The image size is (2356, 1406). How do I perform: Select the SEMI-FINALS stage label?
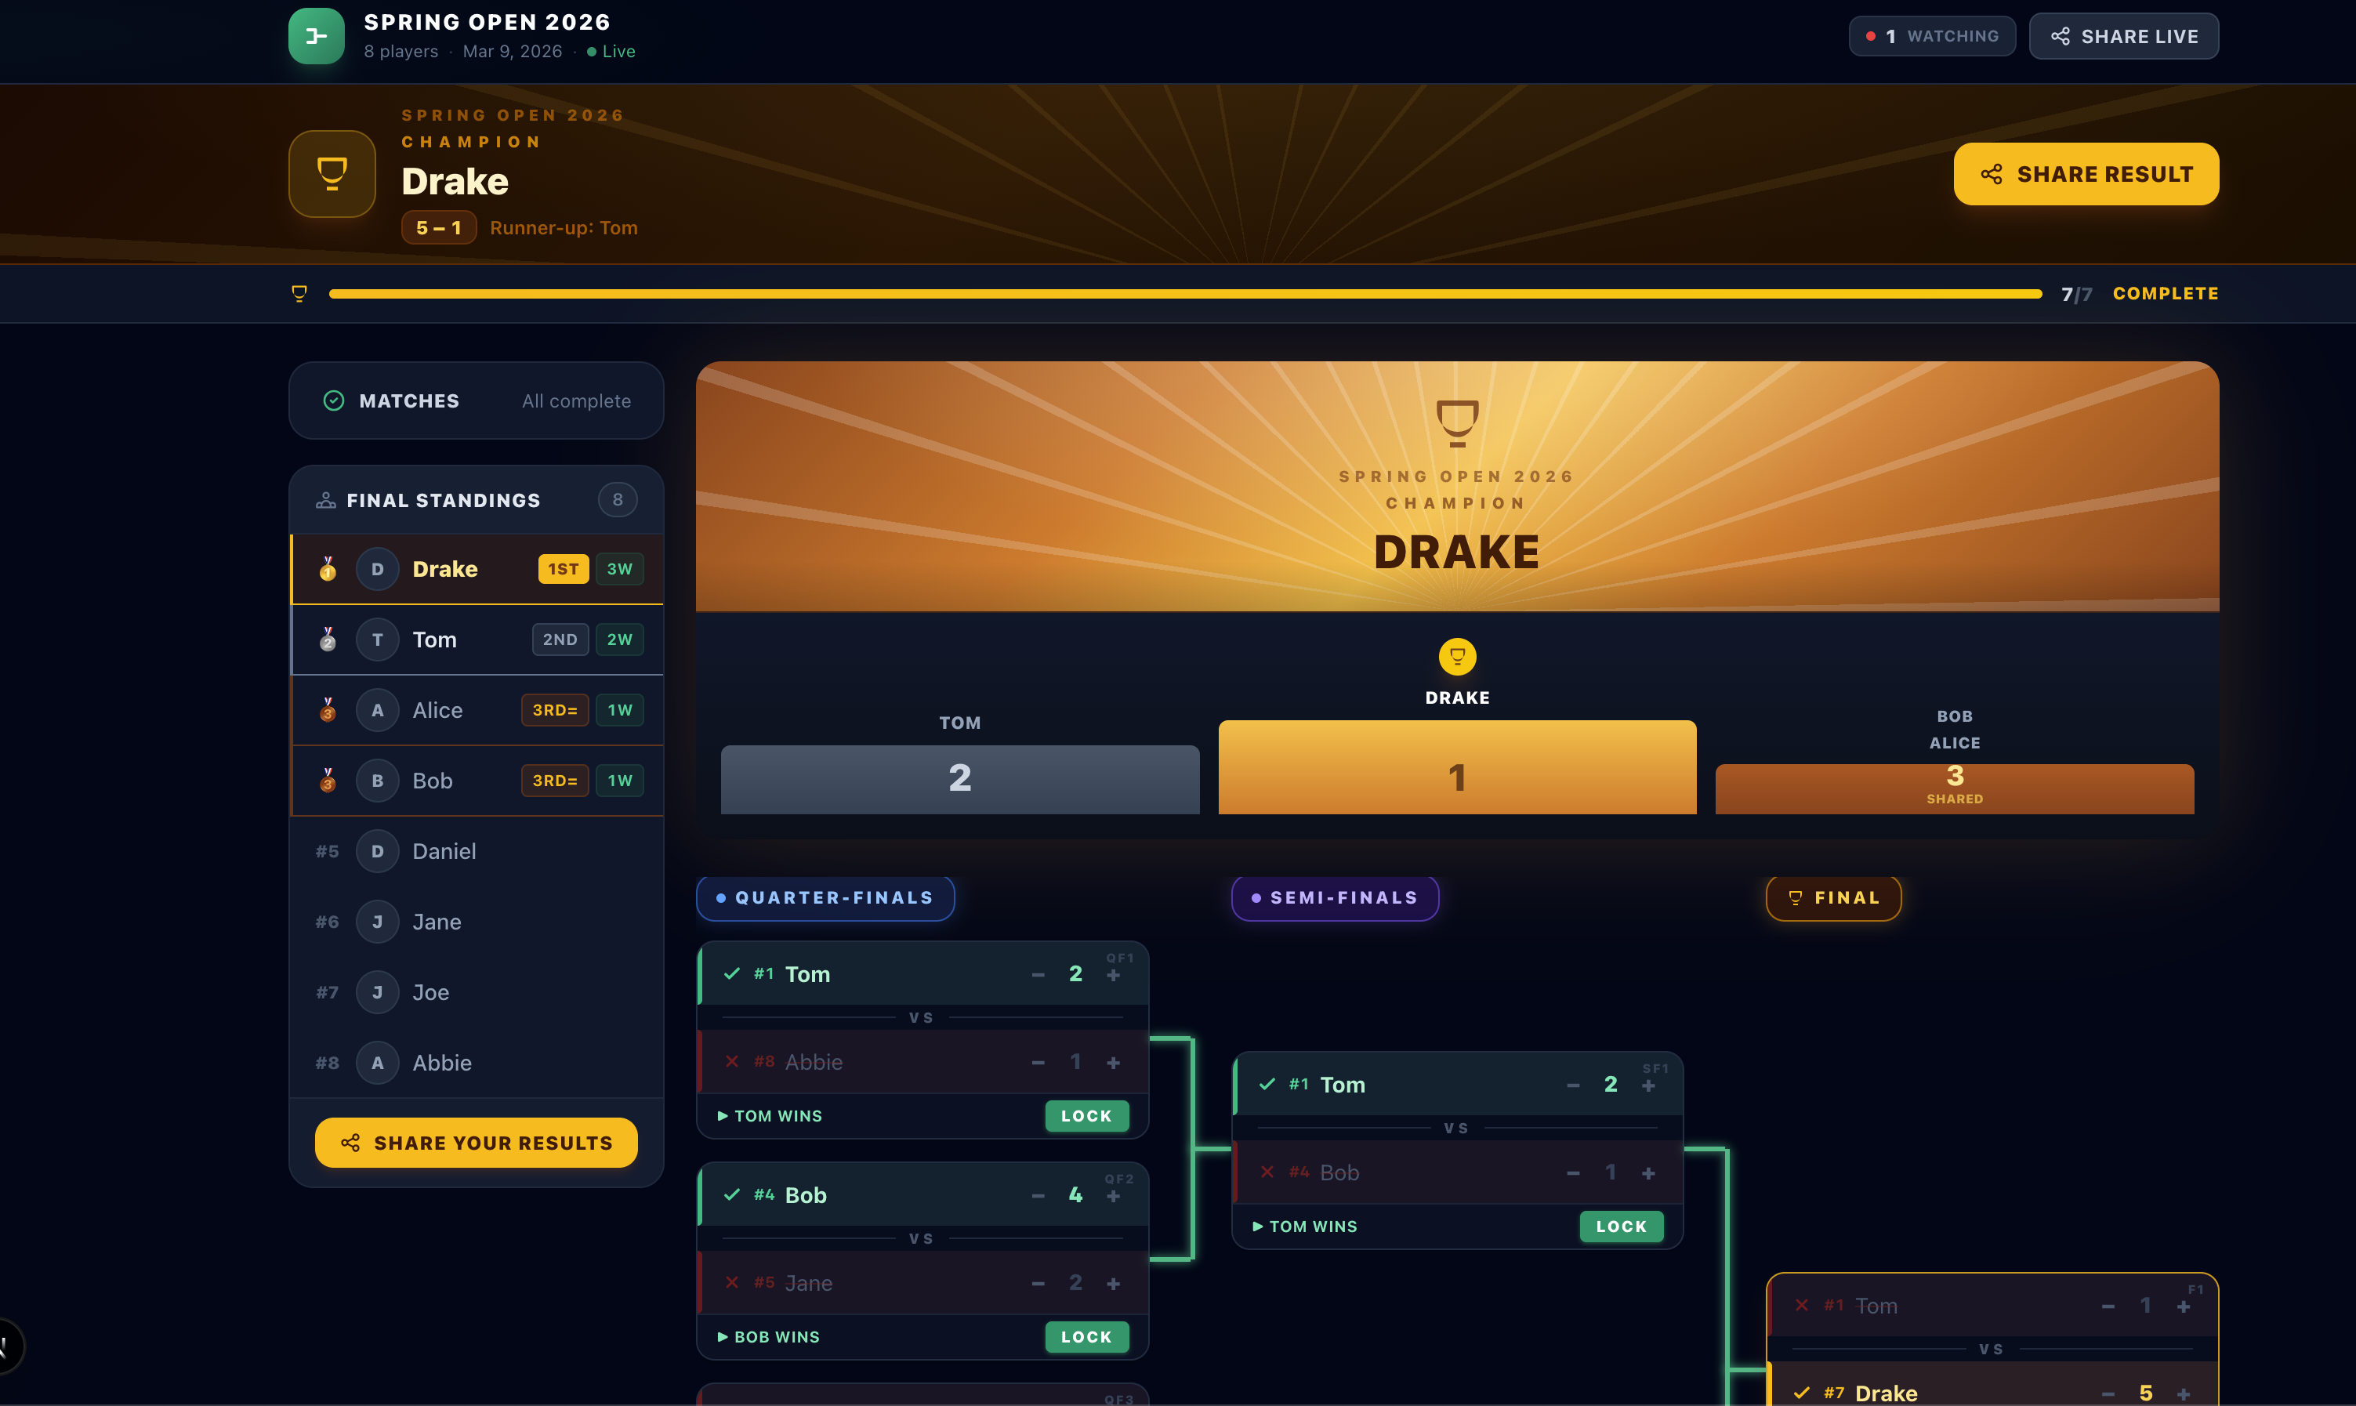coord(1334,897)
